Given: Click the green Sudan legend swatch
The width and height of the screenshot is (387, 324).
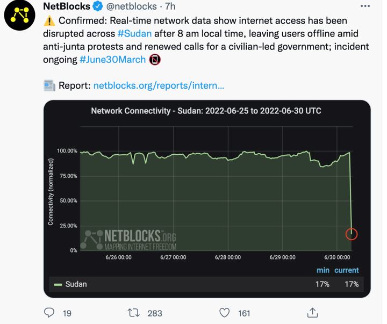Looking at the screenshot, I should tap(58, 284).
